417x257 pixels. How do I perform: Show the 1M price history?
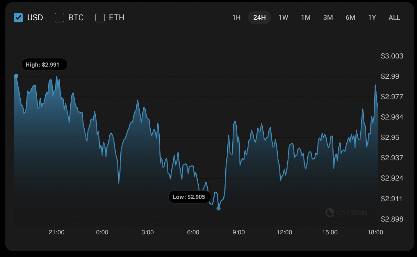[x=306, y=18]
